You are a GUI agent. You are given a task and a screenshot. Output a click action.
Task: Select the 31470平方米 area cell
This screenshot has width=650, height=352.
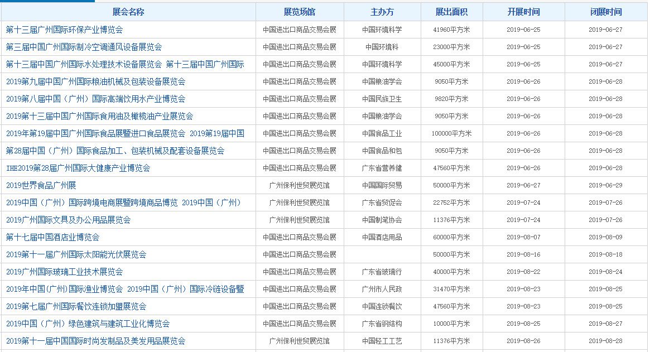click(451, 290)
